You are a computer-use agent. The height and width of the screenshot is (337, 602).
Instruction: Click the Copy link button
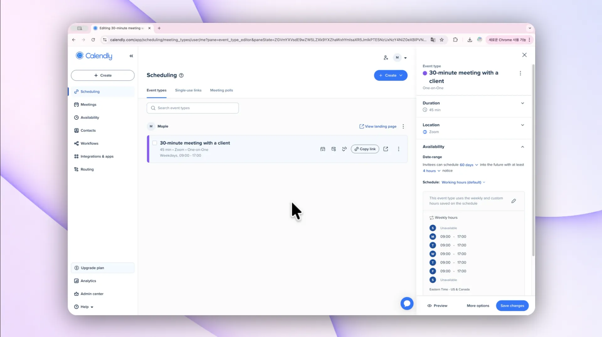[x=365, y=149]
